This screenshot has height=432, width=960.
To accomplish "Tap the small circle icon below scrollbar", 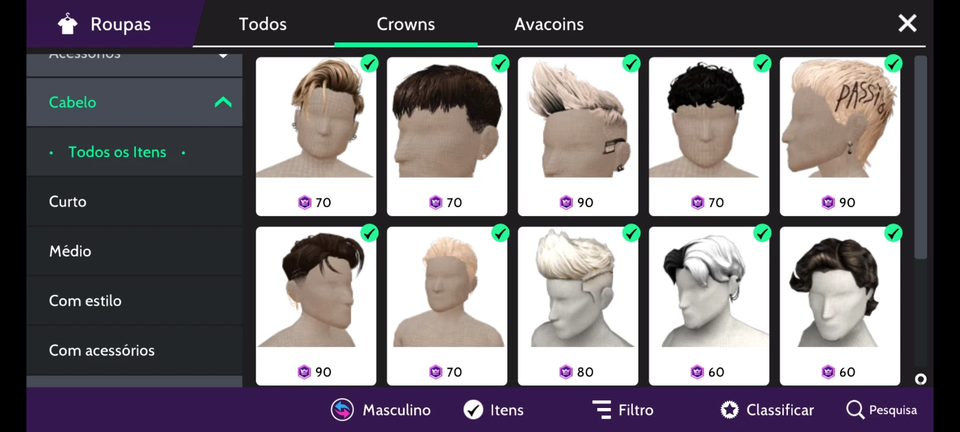I will tap(920, 379).
